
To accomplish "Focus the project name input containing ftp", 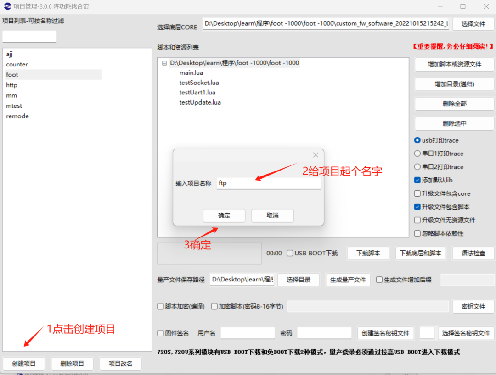I will click(269, 183).
